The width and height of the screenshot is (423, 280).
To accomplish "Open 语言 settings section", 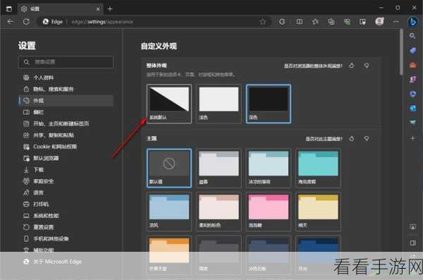I will pos(66,193).
